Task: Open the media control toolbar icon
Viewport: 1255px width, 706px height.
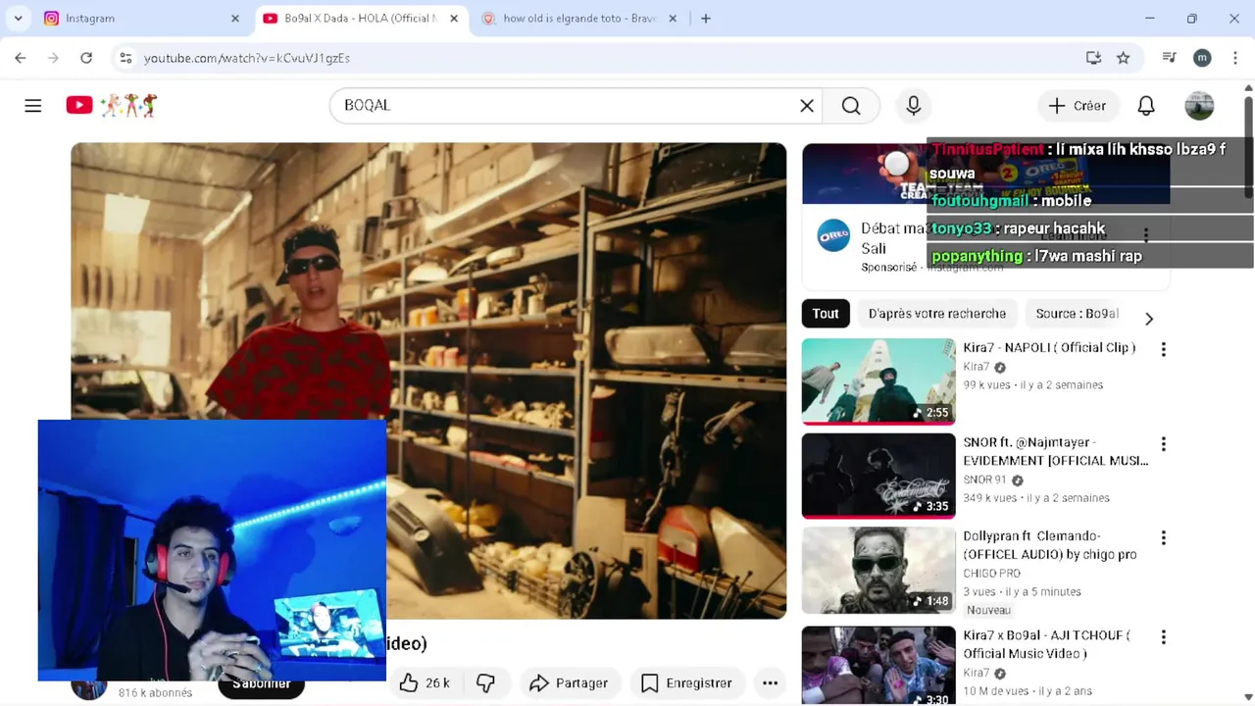Action: (1169, 58)
